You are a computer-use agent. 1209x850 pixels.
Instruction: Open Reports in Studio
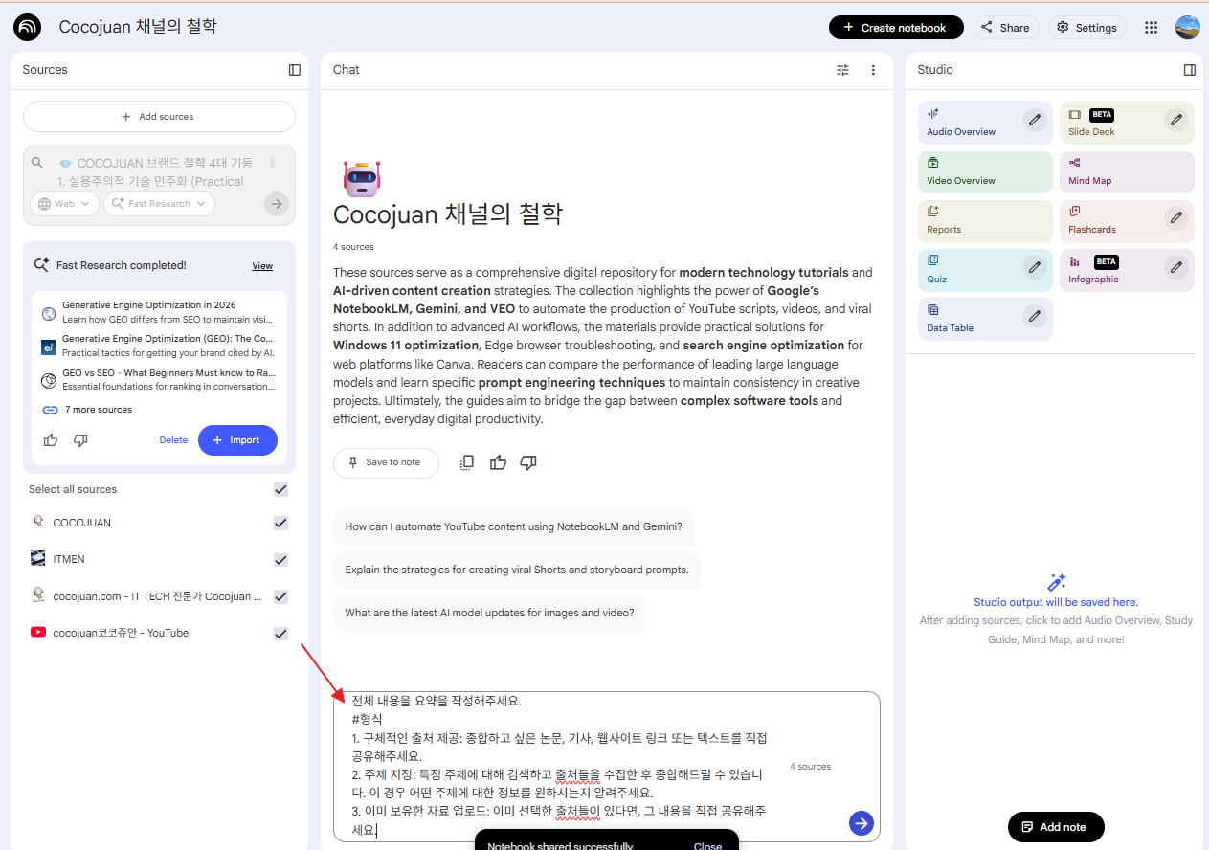coord(985,221)
